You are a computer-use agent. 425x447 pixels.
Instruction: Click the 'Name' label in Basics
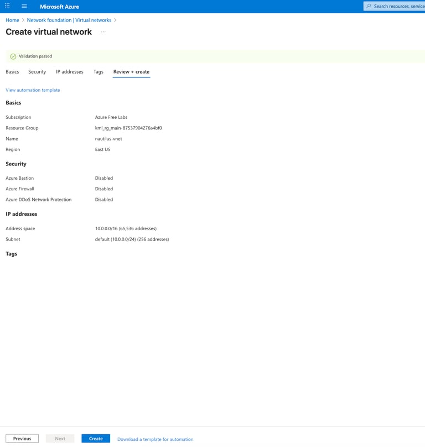tap(12, 139)
